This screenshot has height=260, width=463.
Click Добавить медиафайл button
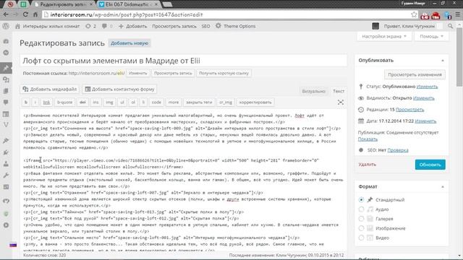(50, 89)
